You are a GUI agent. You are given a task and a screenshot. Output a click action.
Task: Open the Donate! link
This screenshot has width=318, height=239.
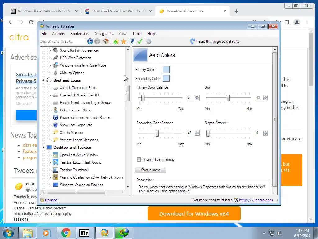(51, 200)
